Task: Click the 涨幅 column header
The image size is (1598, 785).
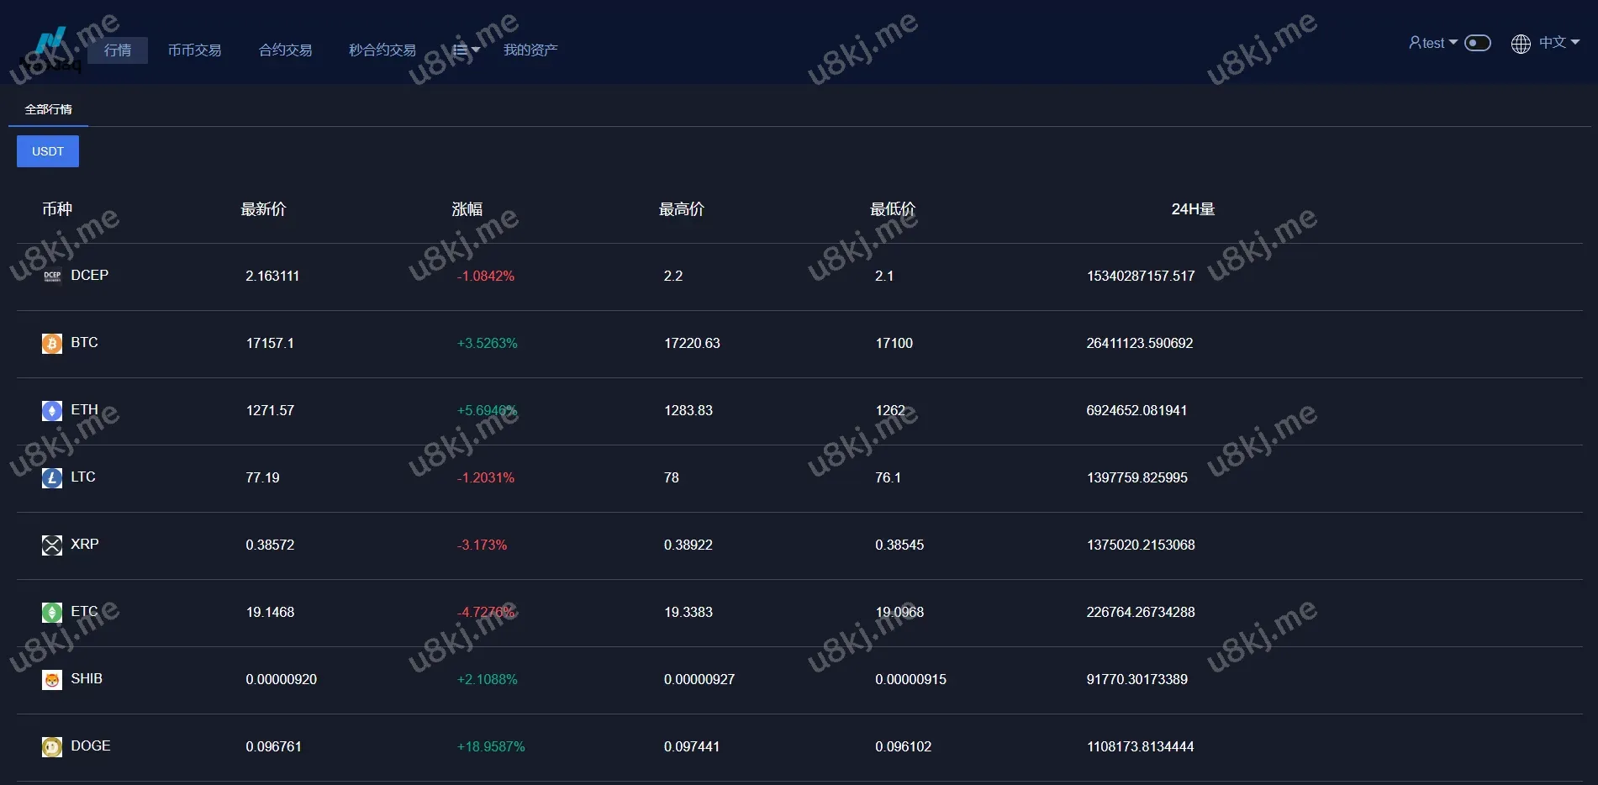Action: 467,209
